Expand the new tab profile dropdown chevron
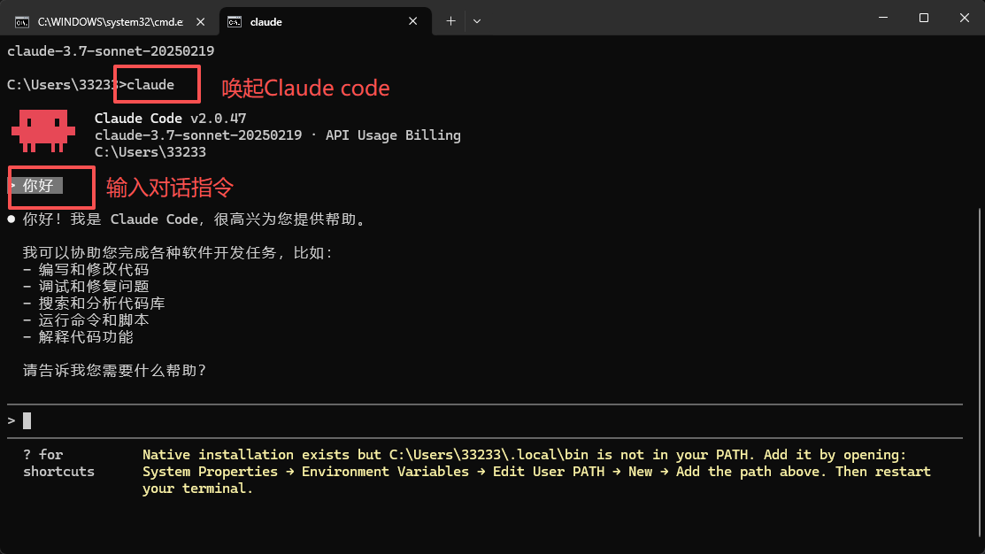Viewport: 985px width, 554px height. tap(477, 20)
